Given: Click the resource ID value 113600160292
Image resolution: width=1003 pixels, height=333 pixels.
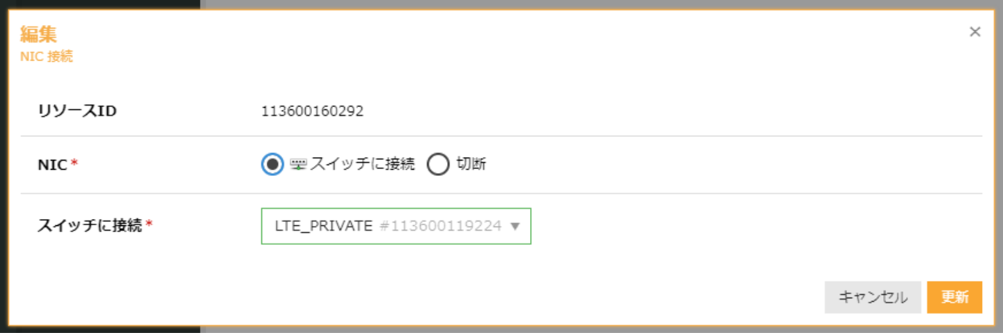Looking at the screenshot, I should click(312, 111).
